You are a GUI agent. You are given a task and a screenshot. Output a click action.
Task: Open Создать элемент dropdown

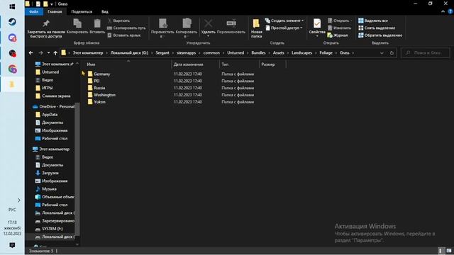pos(284,21)
